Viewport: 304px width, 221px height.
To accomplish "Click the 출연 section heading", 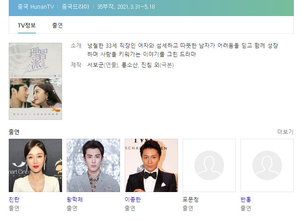I will tap(14, 132).
